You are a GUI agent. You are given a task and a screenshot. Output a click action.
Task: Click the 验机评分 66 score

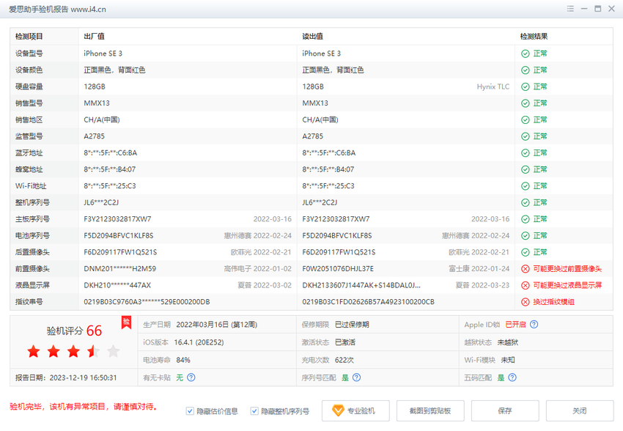[74, 331]
